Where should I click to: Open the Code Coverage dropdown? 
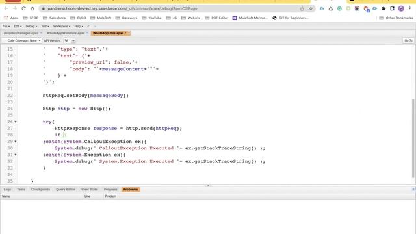(x=22, y=40)
